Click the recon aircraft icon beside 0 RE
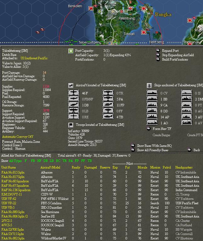The height and width of the screenshot is (241, 203). (x=74, y=116)
